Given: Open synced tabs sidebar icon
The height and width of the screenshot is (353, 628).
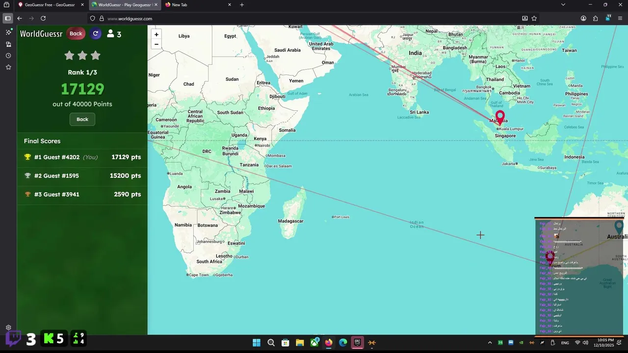Looking at the screenshot, I should tap(8, 44).
